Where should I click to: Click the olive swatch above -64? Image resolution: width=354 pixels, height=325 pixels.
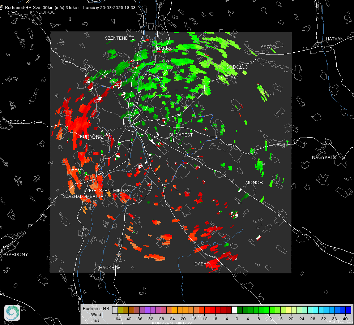120,310
